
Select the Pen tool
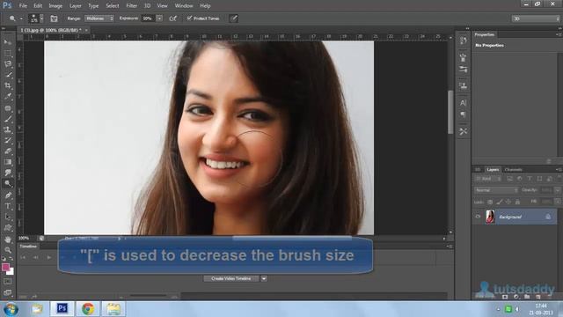pos(8,195)
